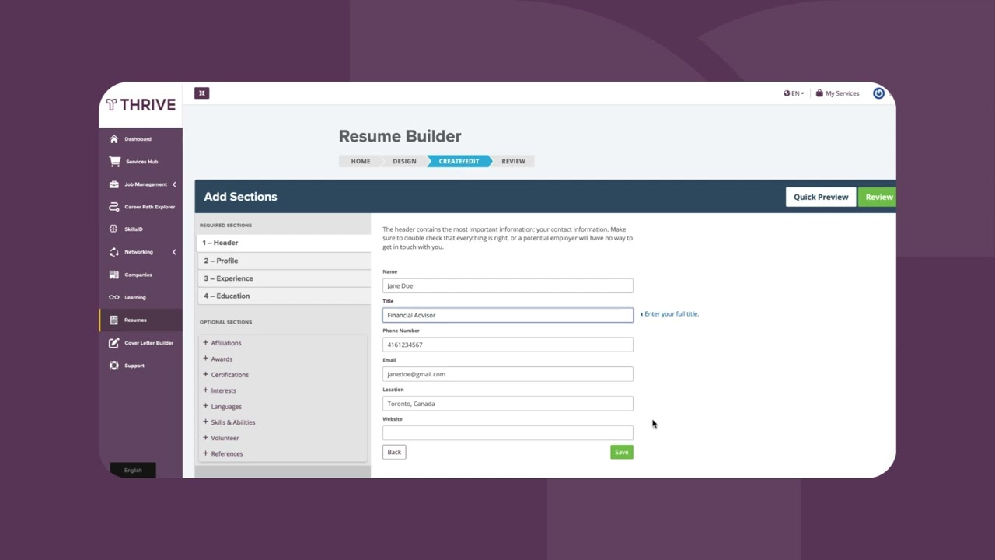The width and height of the screenshot is (995, 560).
Task: Select the 3 – Experience section
Action: 285,278
